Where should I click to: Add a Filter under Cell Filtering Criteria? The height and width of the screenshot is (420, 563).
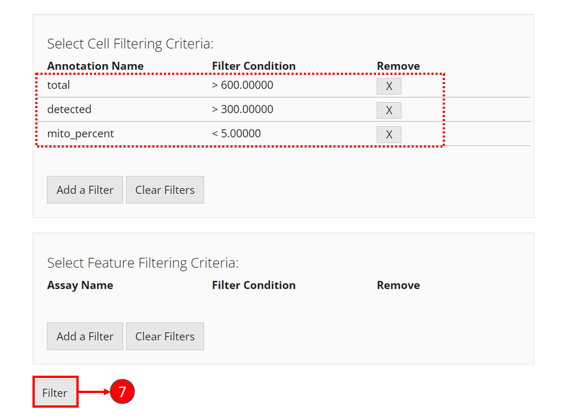coord(85,190)
